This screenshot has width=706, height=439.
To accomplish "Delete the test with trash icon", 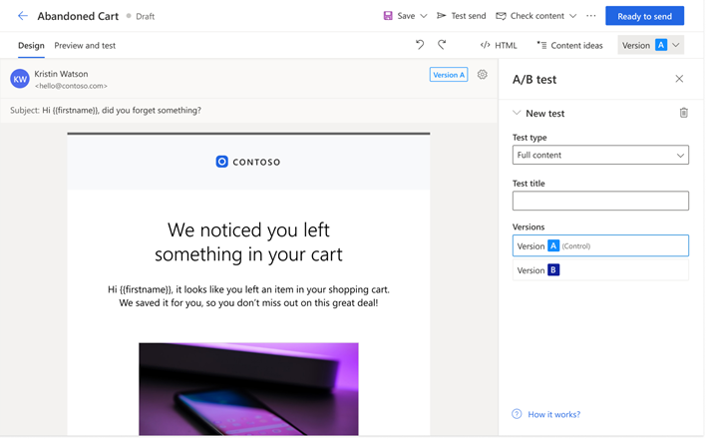I will [x=683, y=113].
